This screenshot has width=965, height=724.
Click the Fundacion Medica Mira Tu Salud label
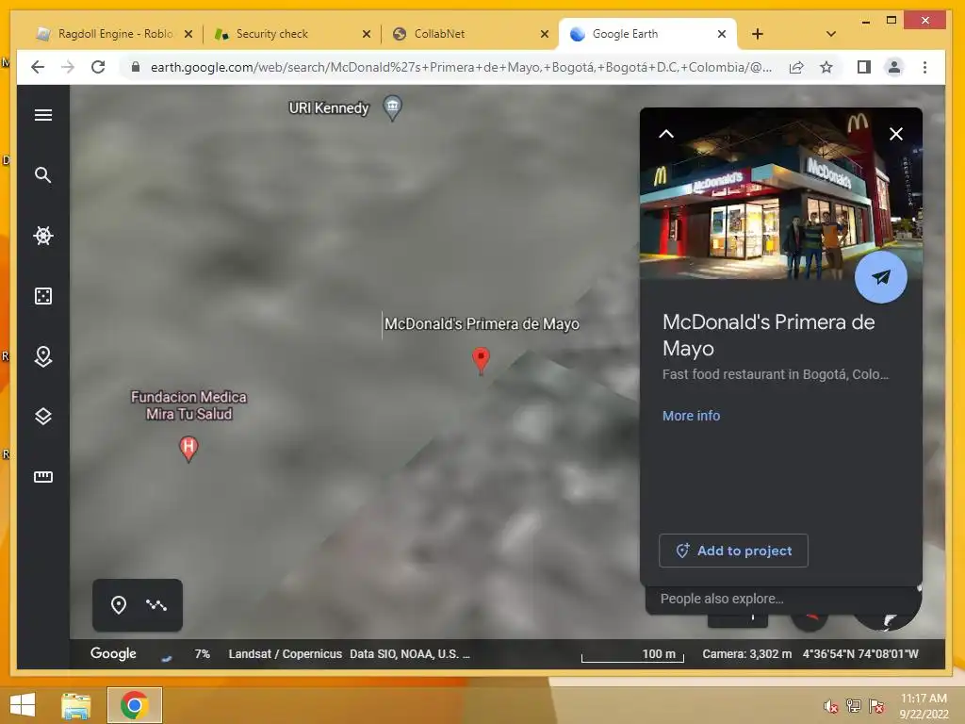(188, 405)
